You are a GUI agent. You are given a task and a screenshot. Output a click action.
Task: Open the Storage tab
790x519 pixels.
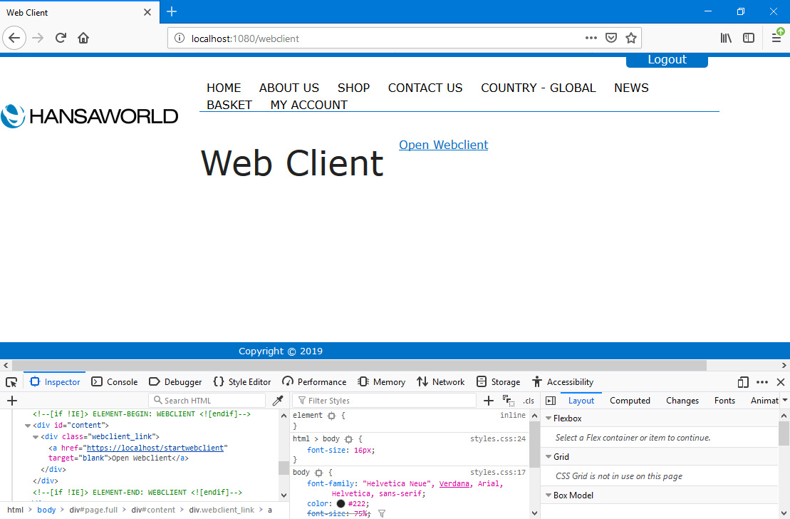pos(498,382)
